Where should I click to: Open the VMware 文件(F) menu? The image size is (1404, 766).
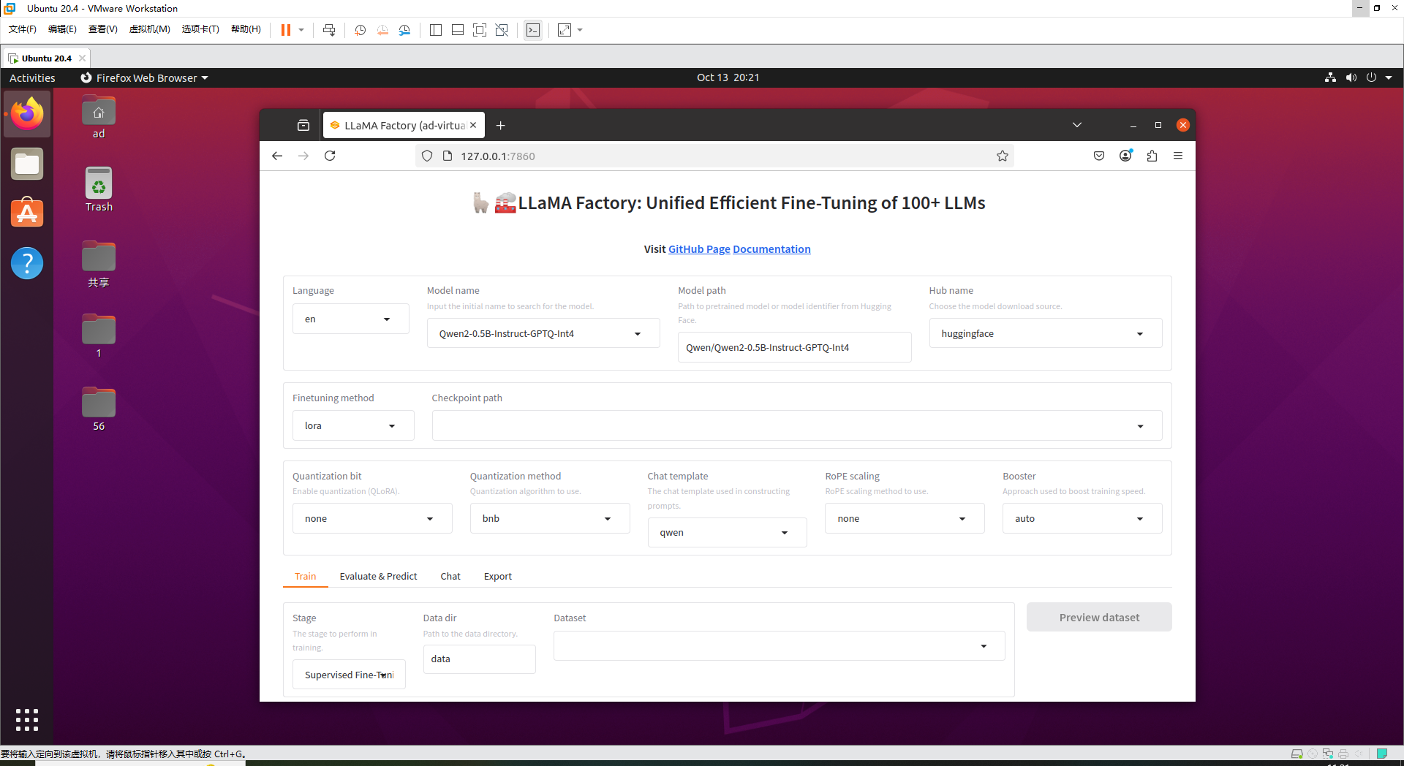[23, 29]
